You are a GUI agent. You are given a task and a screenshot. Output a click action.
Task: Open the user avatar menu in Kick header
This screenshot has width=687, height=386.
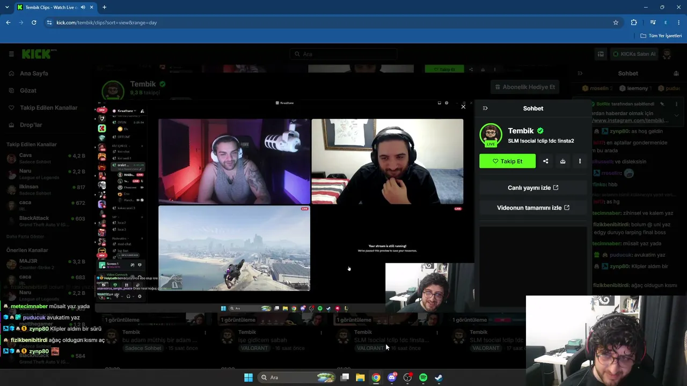pos(667,54)
